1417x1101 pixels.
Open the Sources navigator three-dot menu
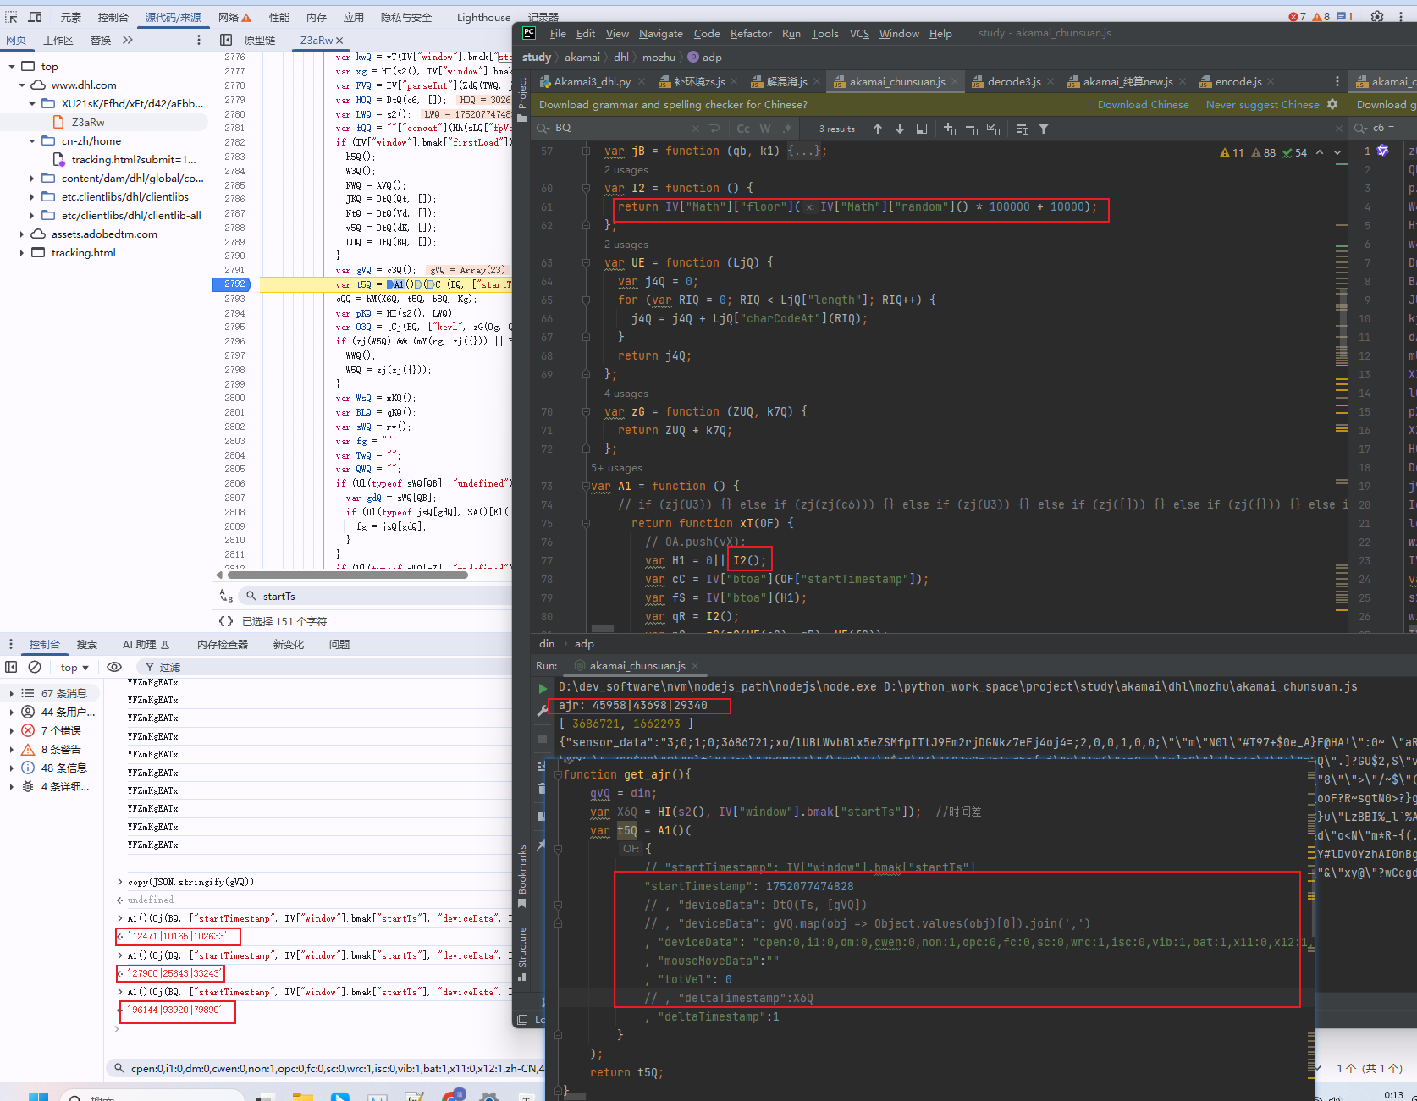pyautogui.click(x=199, y=40)
